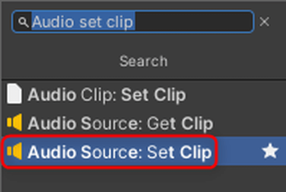286x192 pixels.
Task: Choose the Audio Source: Get Clip entry
Action: (120, 123)
